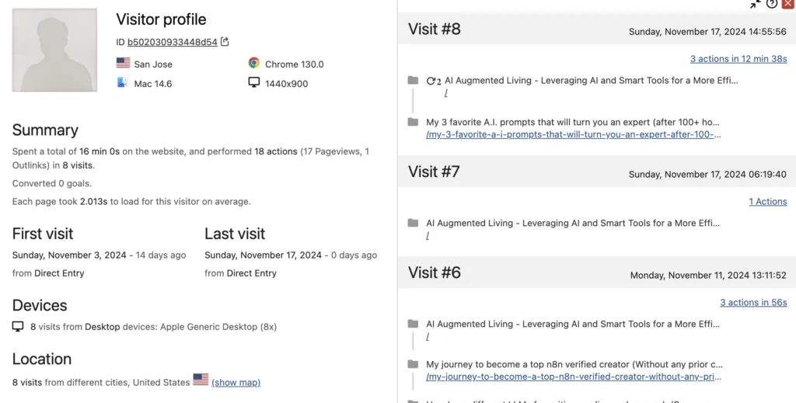Image resolution: width=796 pixels, height=403 pixels.
Task: Open '3 actions in 12 min 38s' link
Action: click(738, 59)
